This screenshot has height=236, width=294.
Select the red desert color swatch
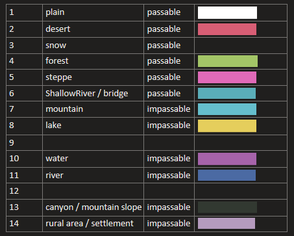[x=227, y=29]
